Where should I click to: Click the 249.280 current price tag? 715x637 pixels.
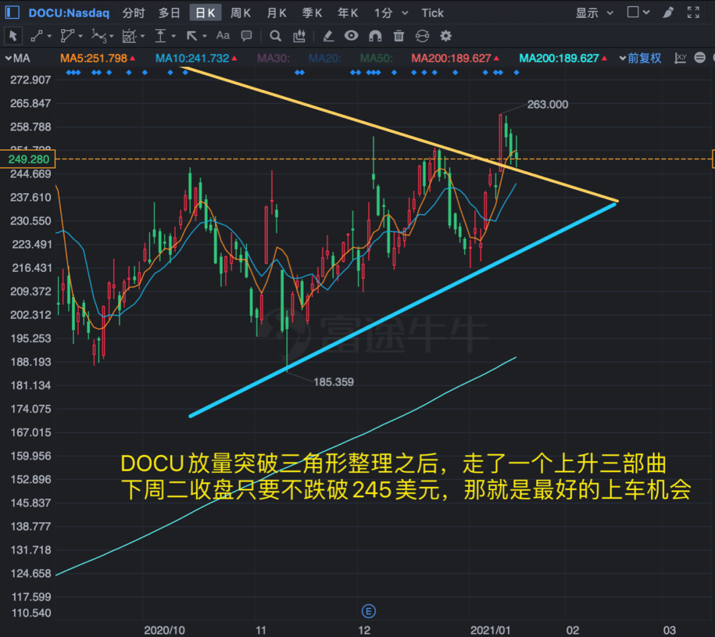[28, 159]
